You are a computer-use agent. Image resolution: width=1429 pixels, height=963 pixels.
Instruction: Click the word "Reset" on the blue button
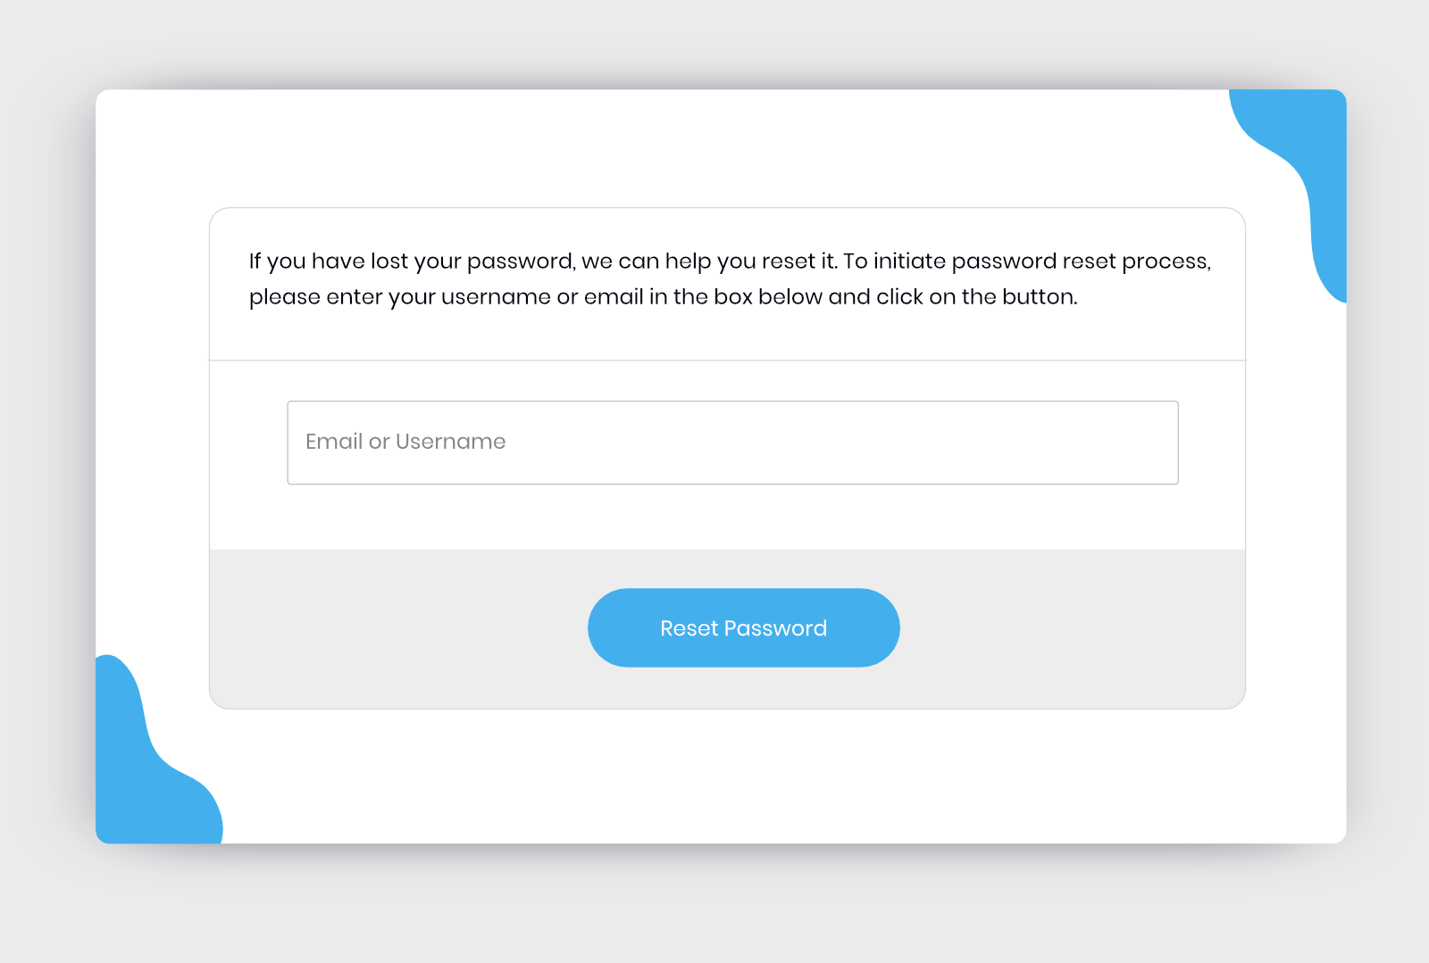689,628
